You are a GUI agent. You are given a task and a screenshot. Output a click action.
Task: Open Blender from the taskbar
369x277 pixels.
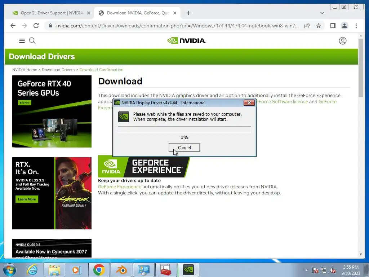click(121, 270)
